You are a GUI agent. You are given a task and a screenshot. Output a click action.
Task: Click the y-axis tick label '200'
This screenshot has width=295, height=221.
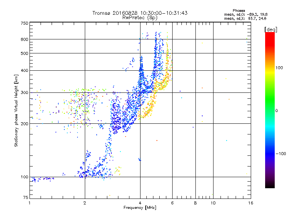(24, 124)
